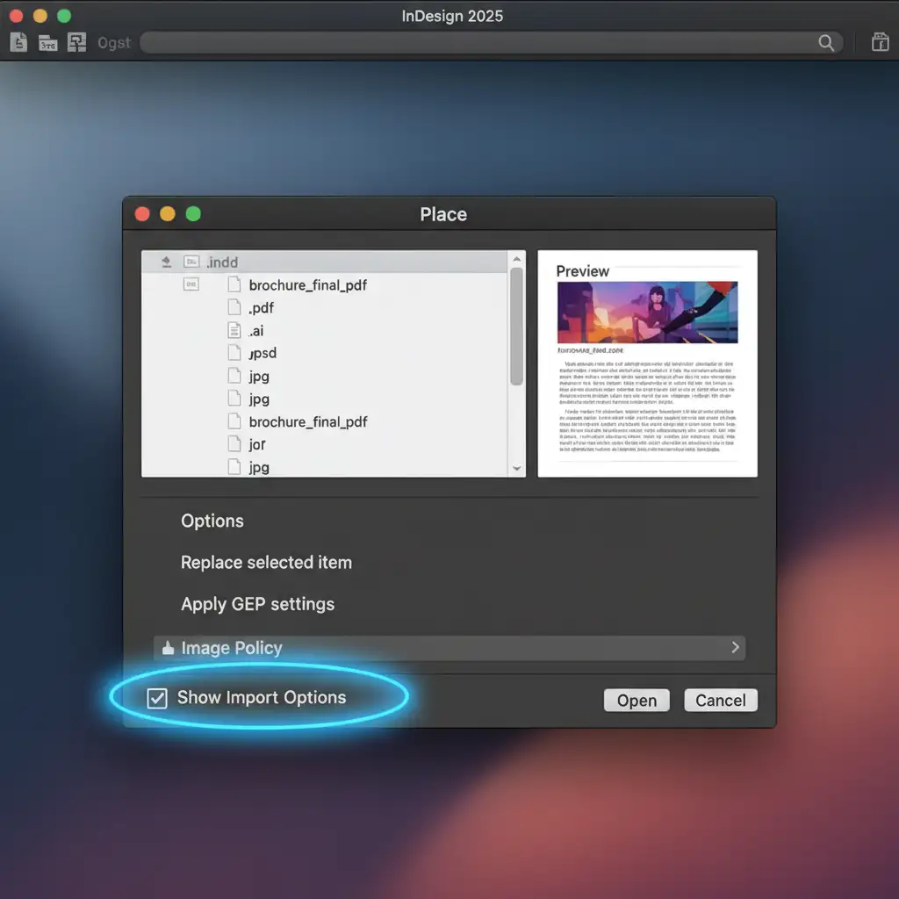Toggle the Apply GEP settings option
899x899 pixels.
257,604
